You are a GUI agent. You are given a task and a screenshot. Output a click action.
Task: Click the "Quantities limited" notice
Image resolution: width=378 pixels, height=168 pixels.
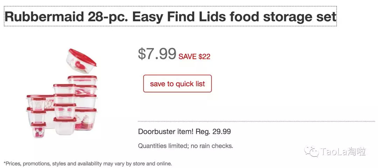coord(163,146)
